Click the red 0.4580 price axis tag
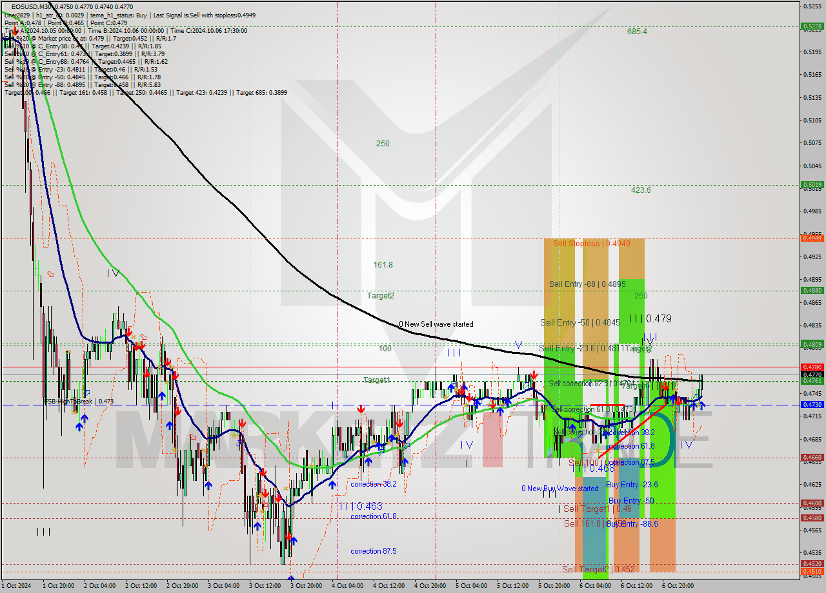826x593 pixels. point(812,518)
